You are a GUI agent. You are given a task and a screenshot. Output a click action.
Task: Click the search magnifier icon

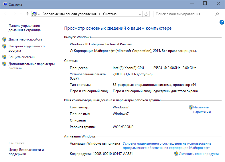pyautogui.click(x=217, y=14)
